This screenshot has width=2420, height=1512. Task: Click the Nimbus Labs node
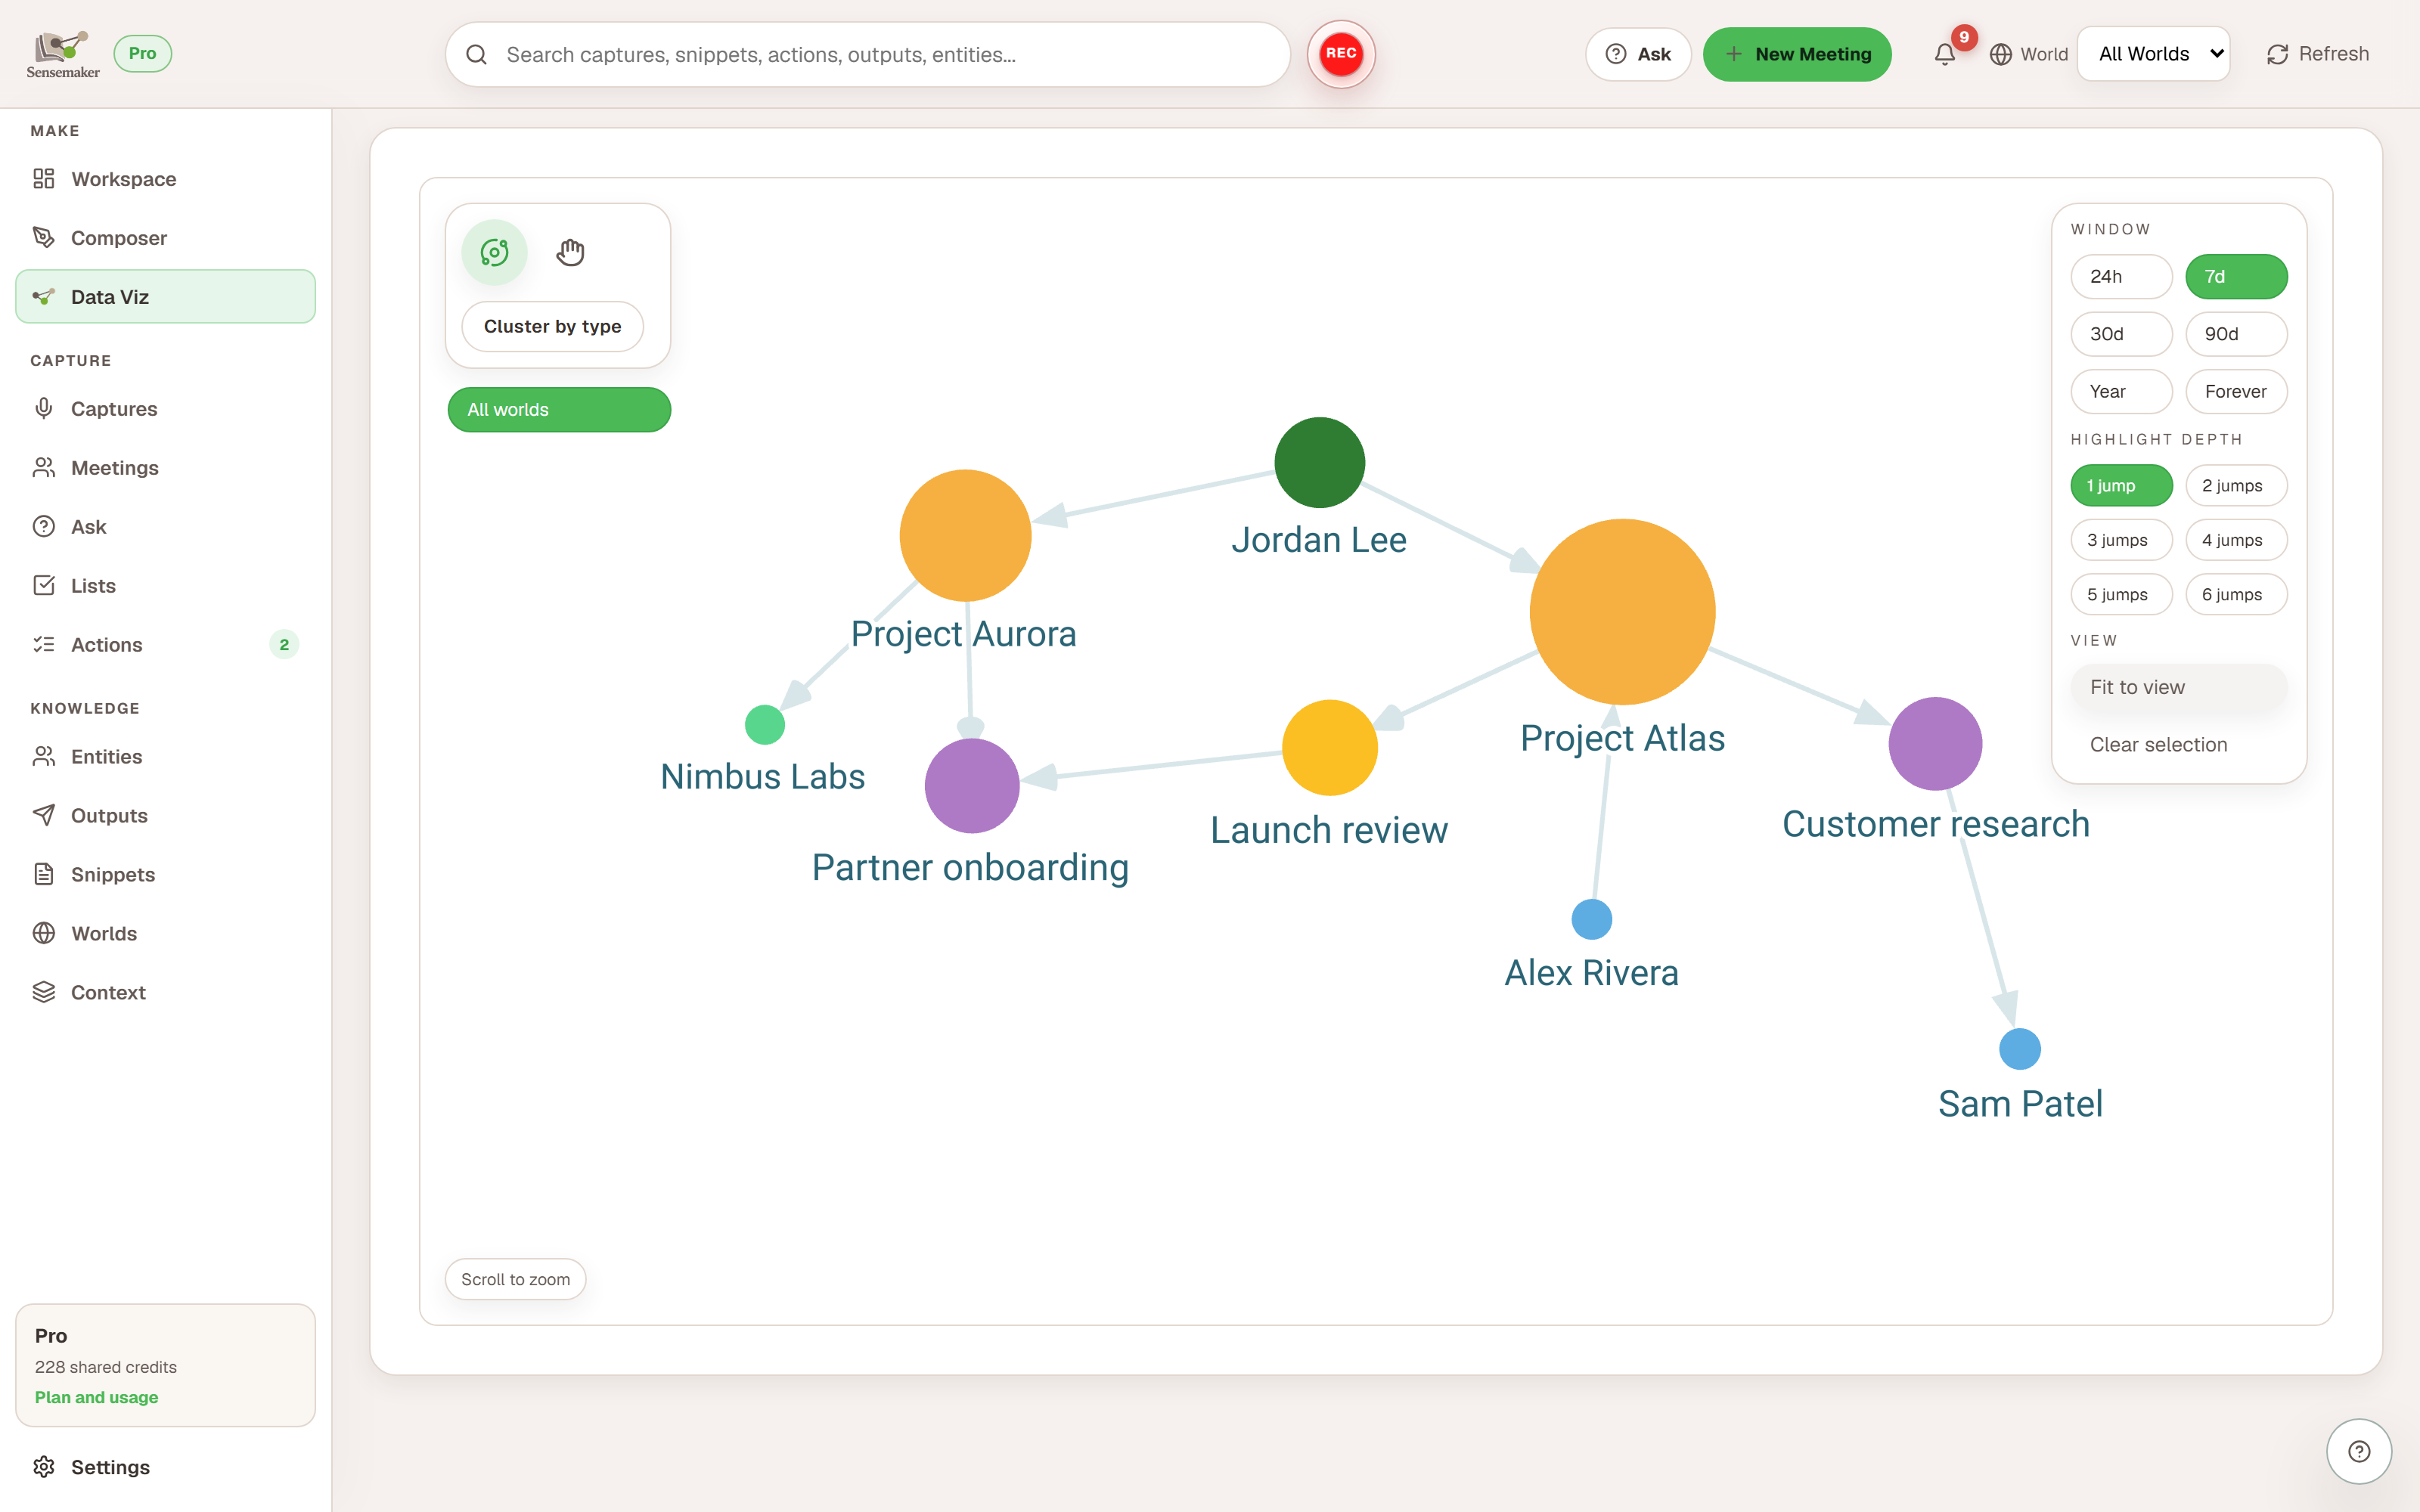tap(765, 725)
